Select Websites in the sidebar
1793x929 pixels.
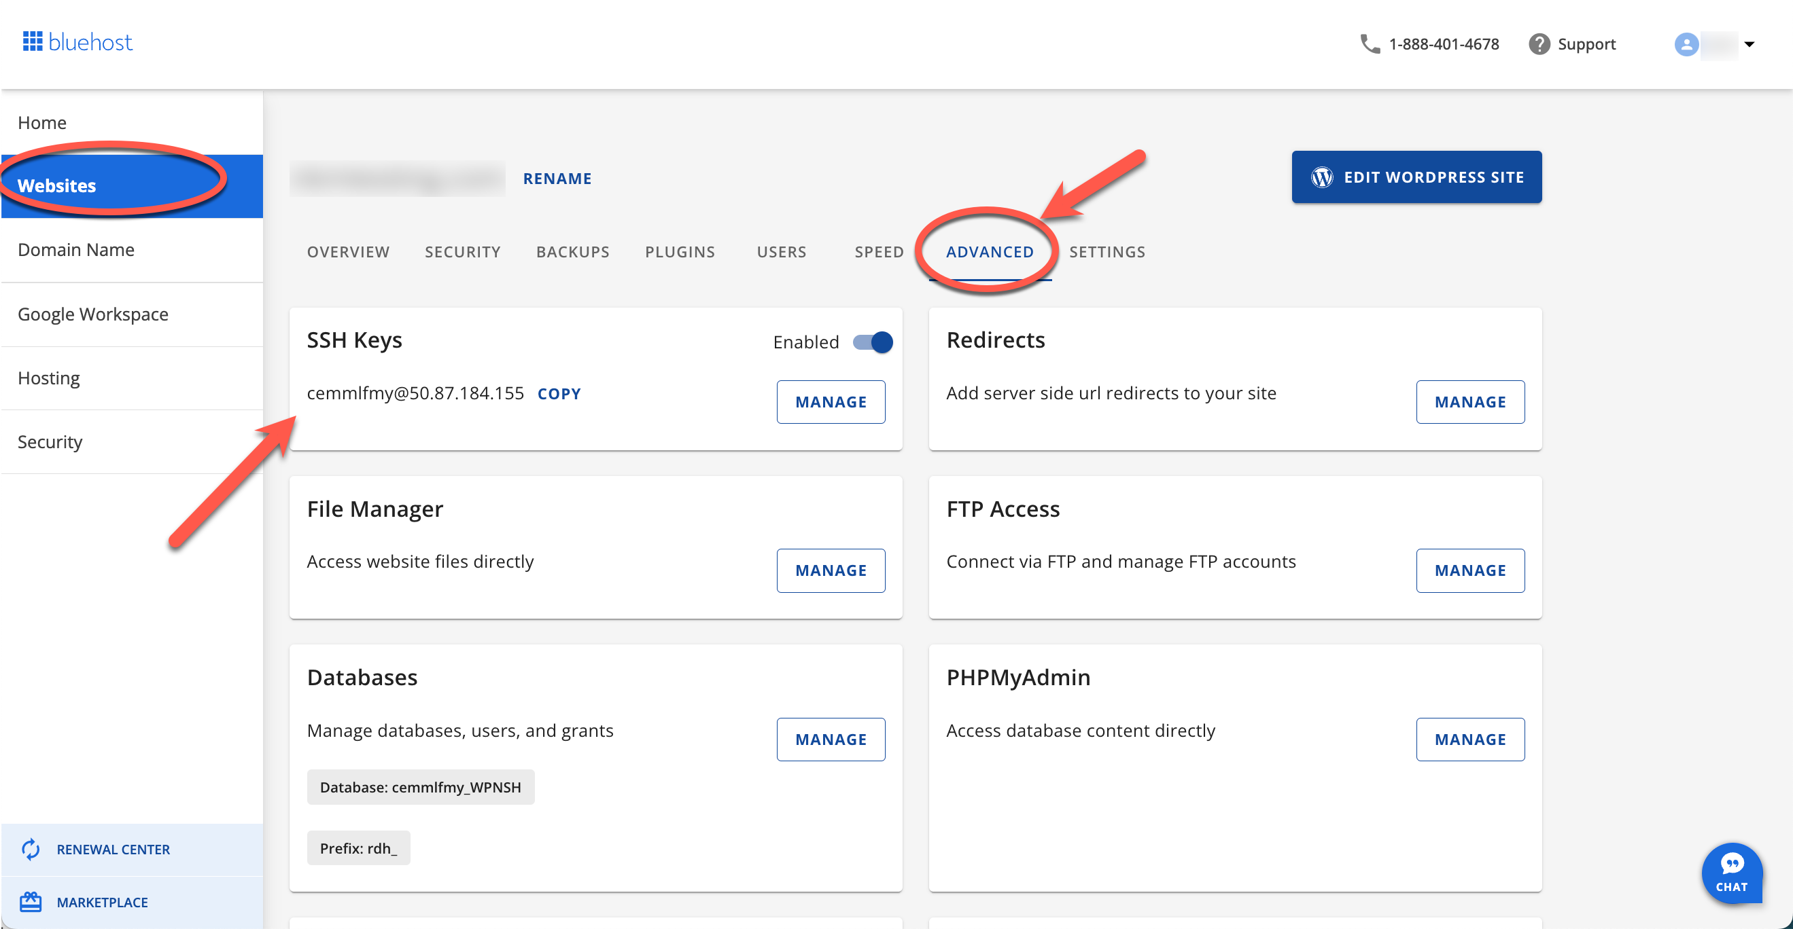pyautogui.click(x=57, y=185)
